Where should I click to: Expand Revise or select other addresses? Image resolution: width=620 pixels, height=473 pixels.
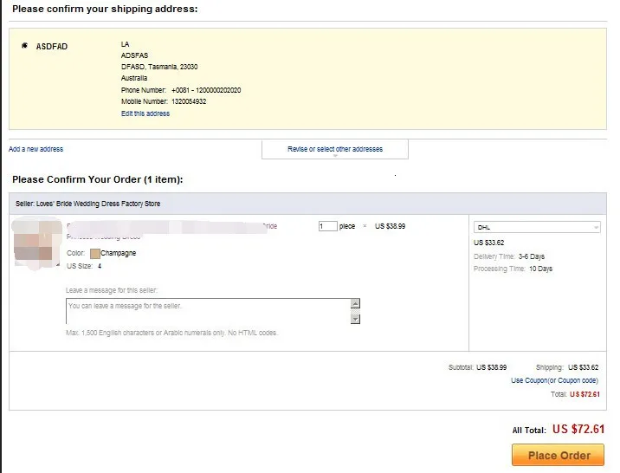click(334, 149)
